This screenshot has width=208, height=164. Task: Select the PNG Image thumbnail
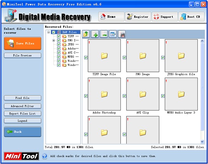(x=143, y=55)
